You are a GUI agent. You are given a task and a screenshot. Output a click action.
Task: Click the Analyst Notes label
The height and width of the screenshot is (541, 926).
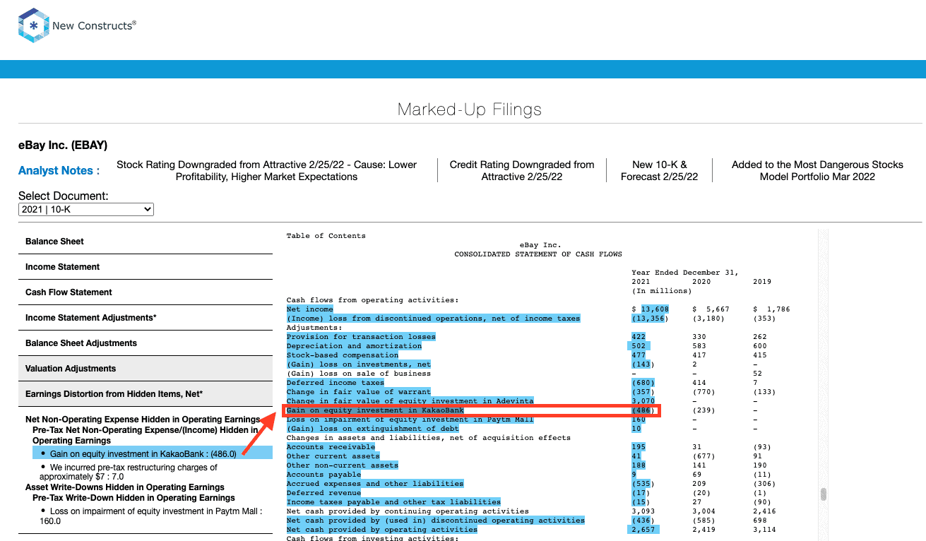click(x=59, y=170)
